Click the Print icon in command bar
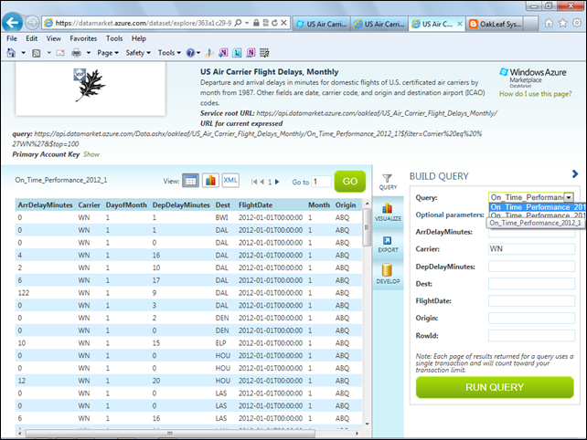 point(77,53)
